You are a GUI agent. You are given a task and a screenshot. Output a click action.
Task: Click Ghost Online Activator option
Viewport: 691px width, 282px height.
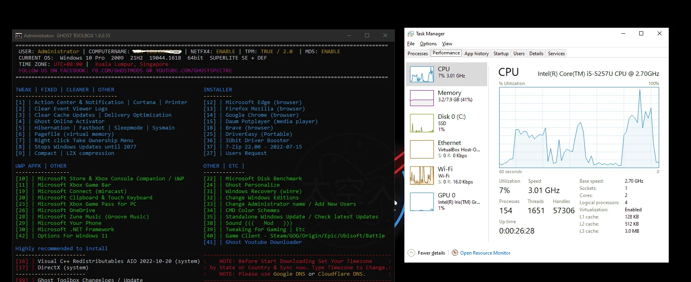tap(60, 121)
